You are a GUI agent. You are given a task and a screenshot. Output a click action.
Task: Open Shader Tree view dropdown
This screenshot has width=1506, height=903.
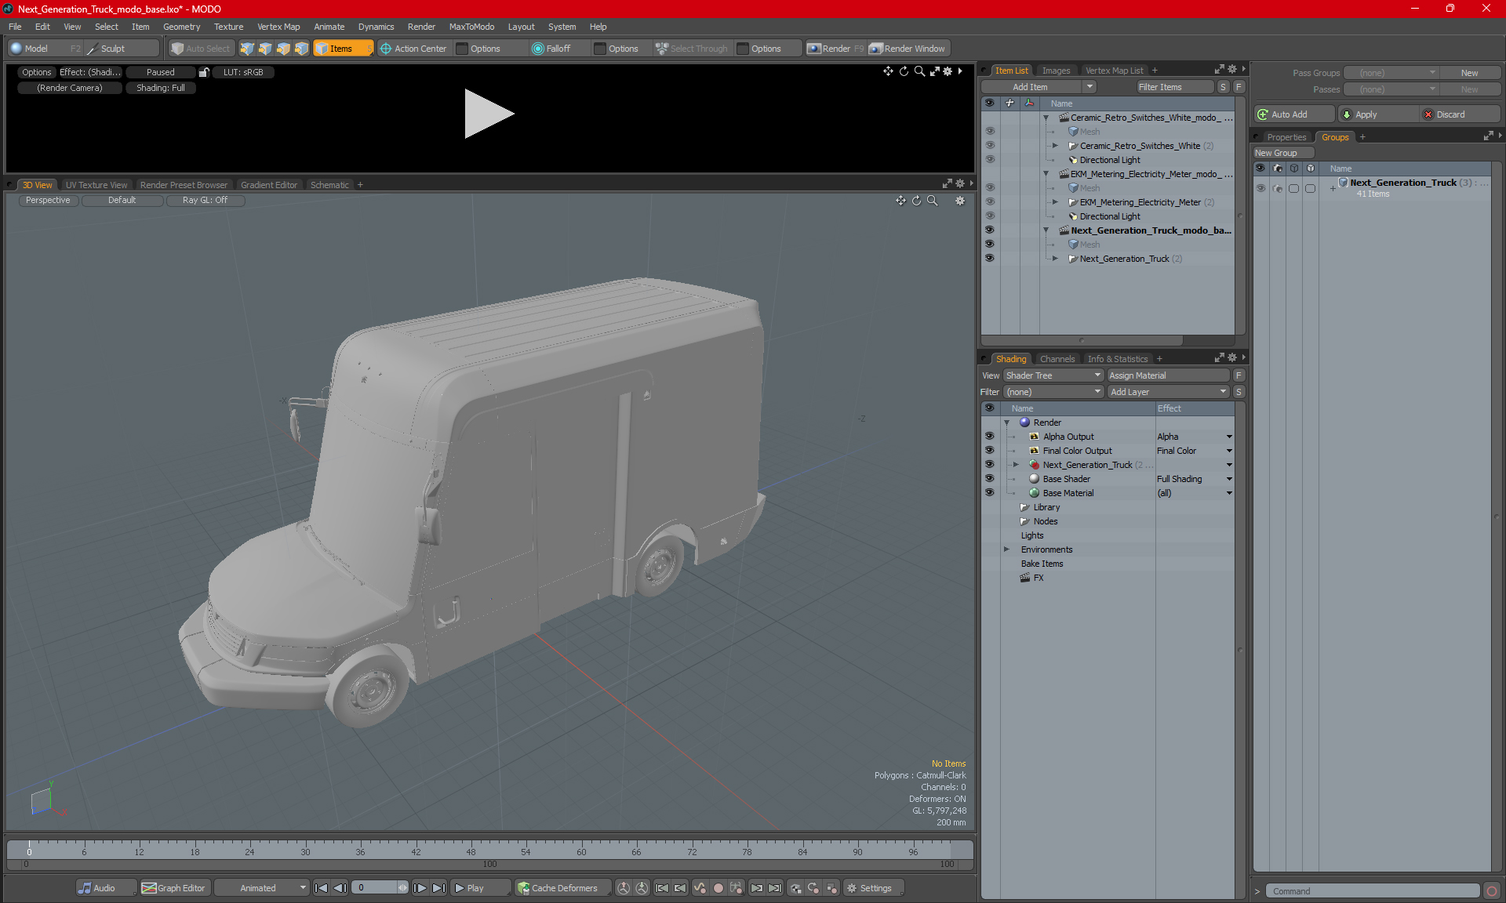(1053, 375)
